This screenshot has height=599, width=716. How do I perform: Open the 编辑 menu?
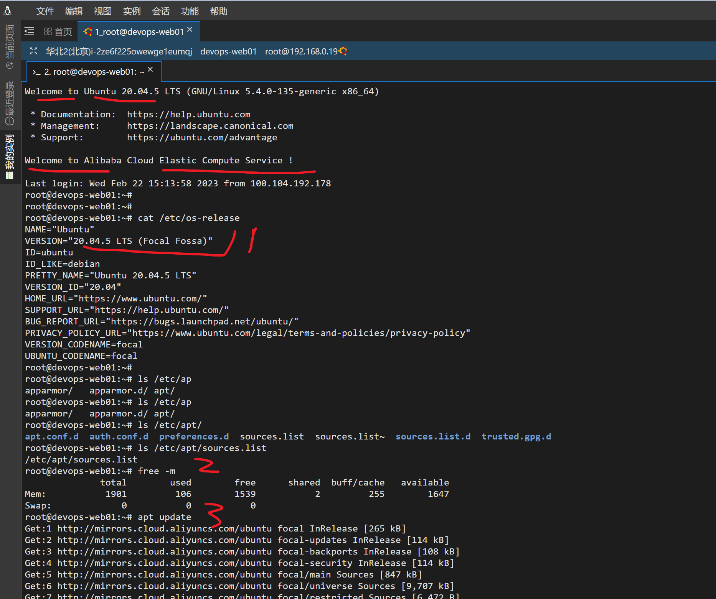point(74,12)
